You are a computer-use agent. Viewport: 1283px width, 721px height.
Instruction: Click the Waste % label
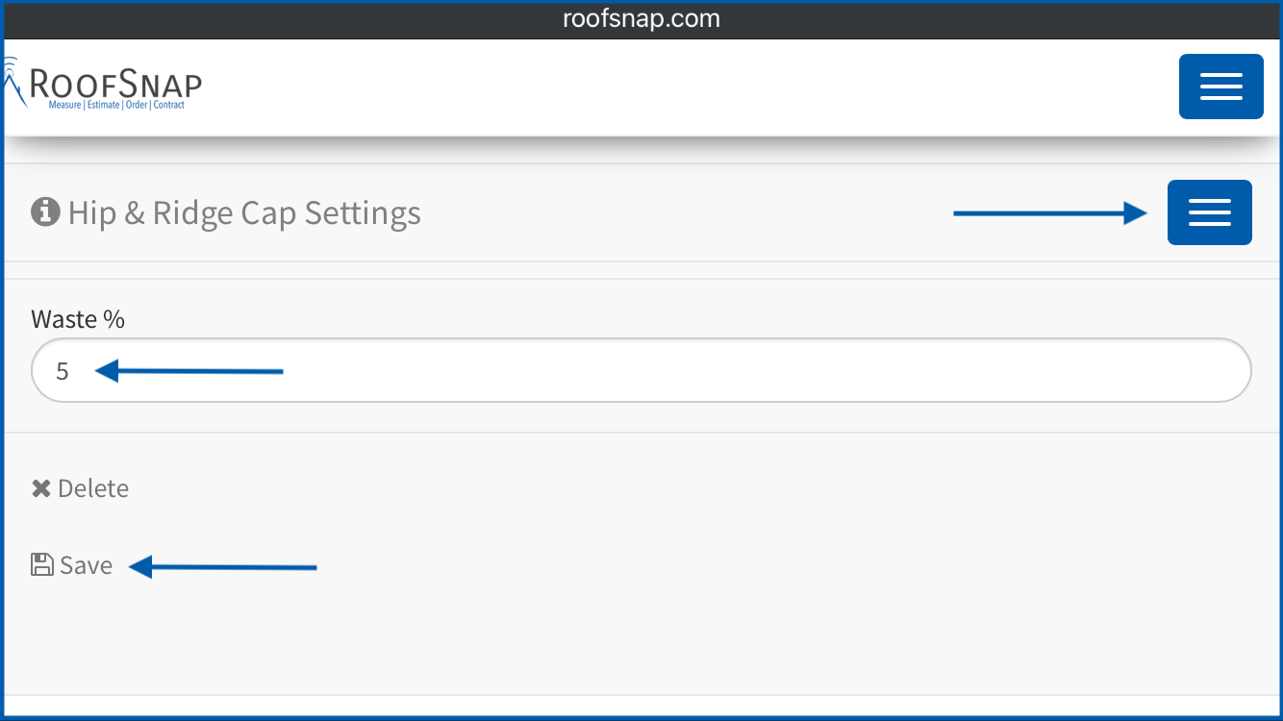[x=78, y=319]
